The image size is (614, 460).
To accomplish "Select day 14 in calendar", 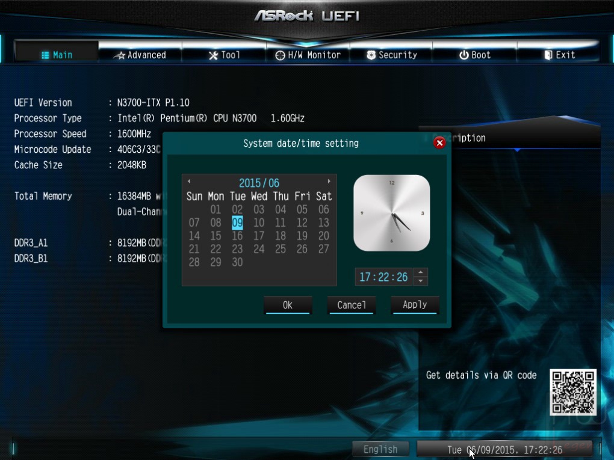I will [194, 236].
